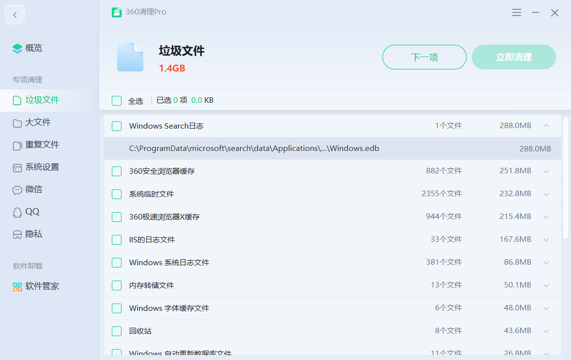Viewport: 571px width, 360px height.
Task: Click the back arrow button
Action: pyautogui.click(x=15, y=15)
